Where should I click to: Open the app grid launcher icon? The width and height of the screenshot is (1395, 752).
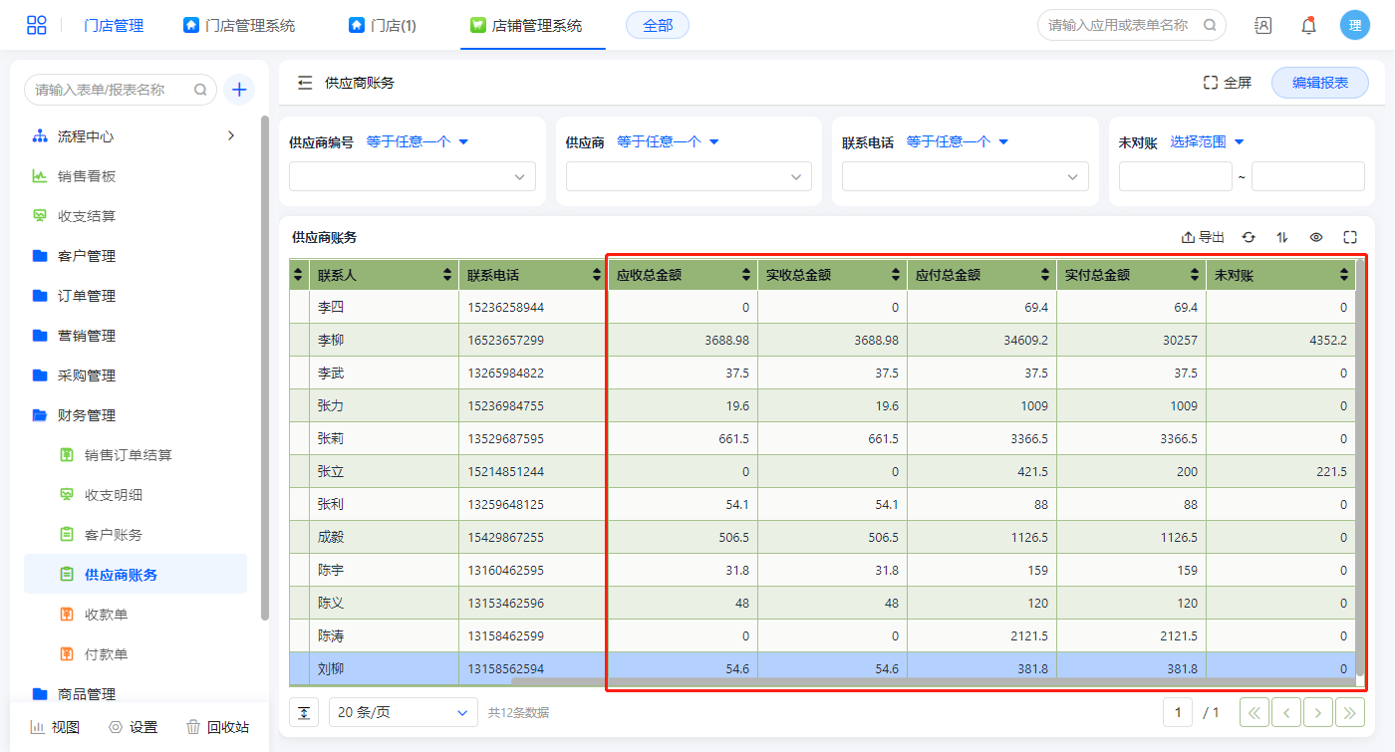(x=37, y=26)
